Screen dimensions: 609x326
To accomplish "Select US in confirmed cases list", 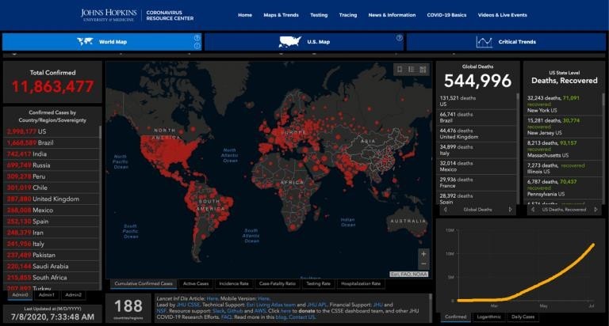I will point(52,131).
